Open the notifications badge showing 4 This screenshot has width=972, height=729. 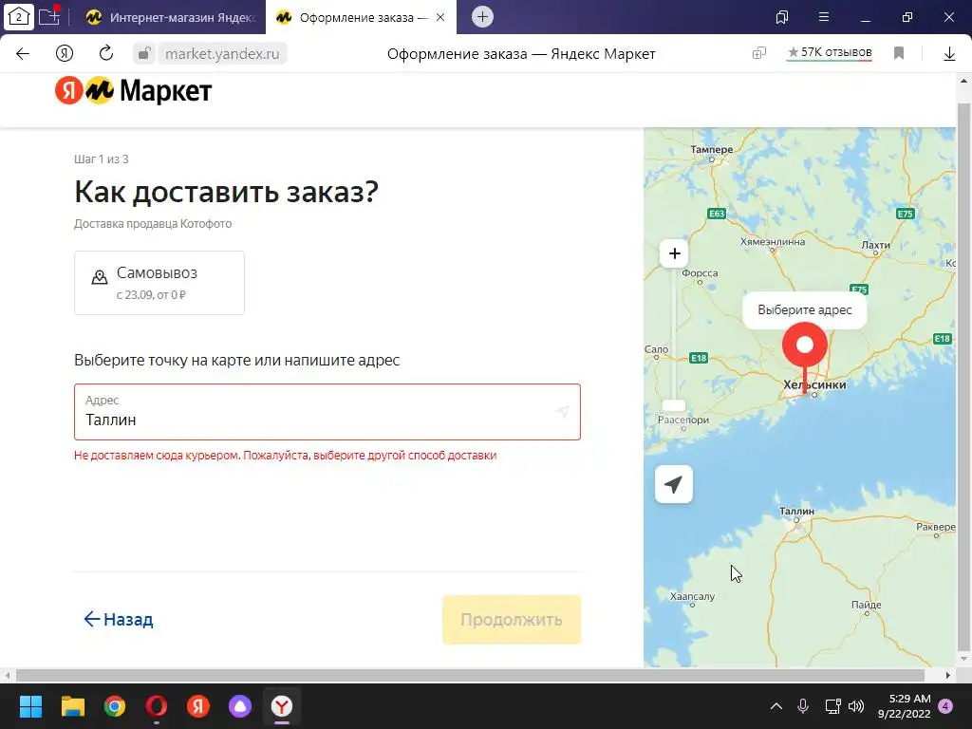pos(946,706)
